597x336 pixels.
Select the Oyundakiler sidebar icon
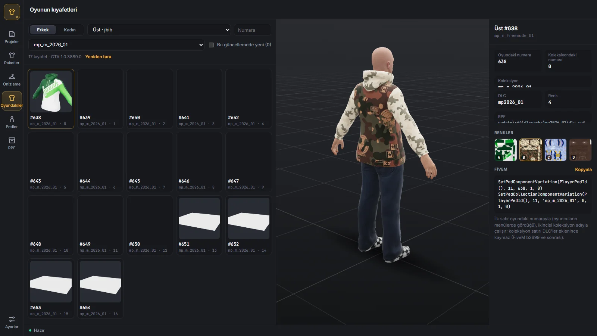pos(12,101)
